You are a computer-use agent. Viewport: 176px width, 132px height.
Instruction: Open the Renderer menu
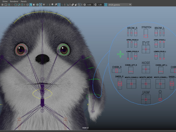coord(14,1)
